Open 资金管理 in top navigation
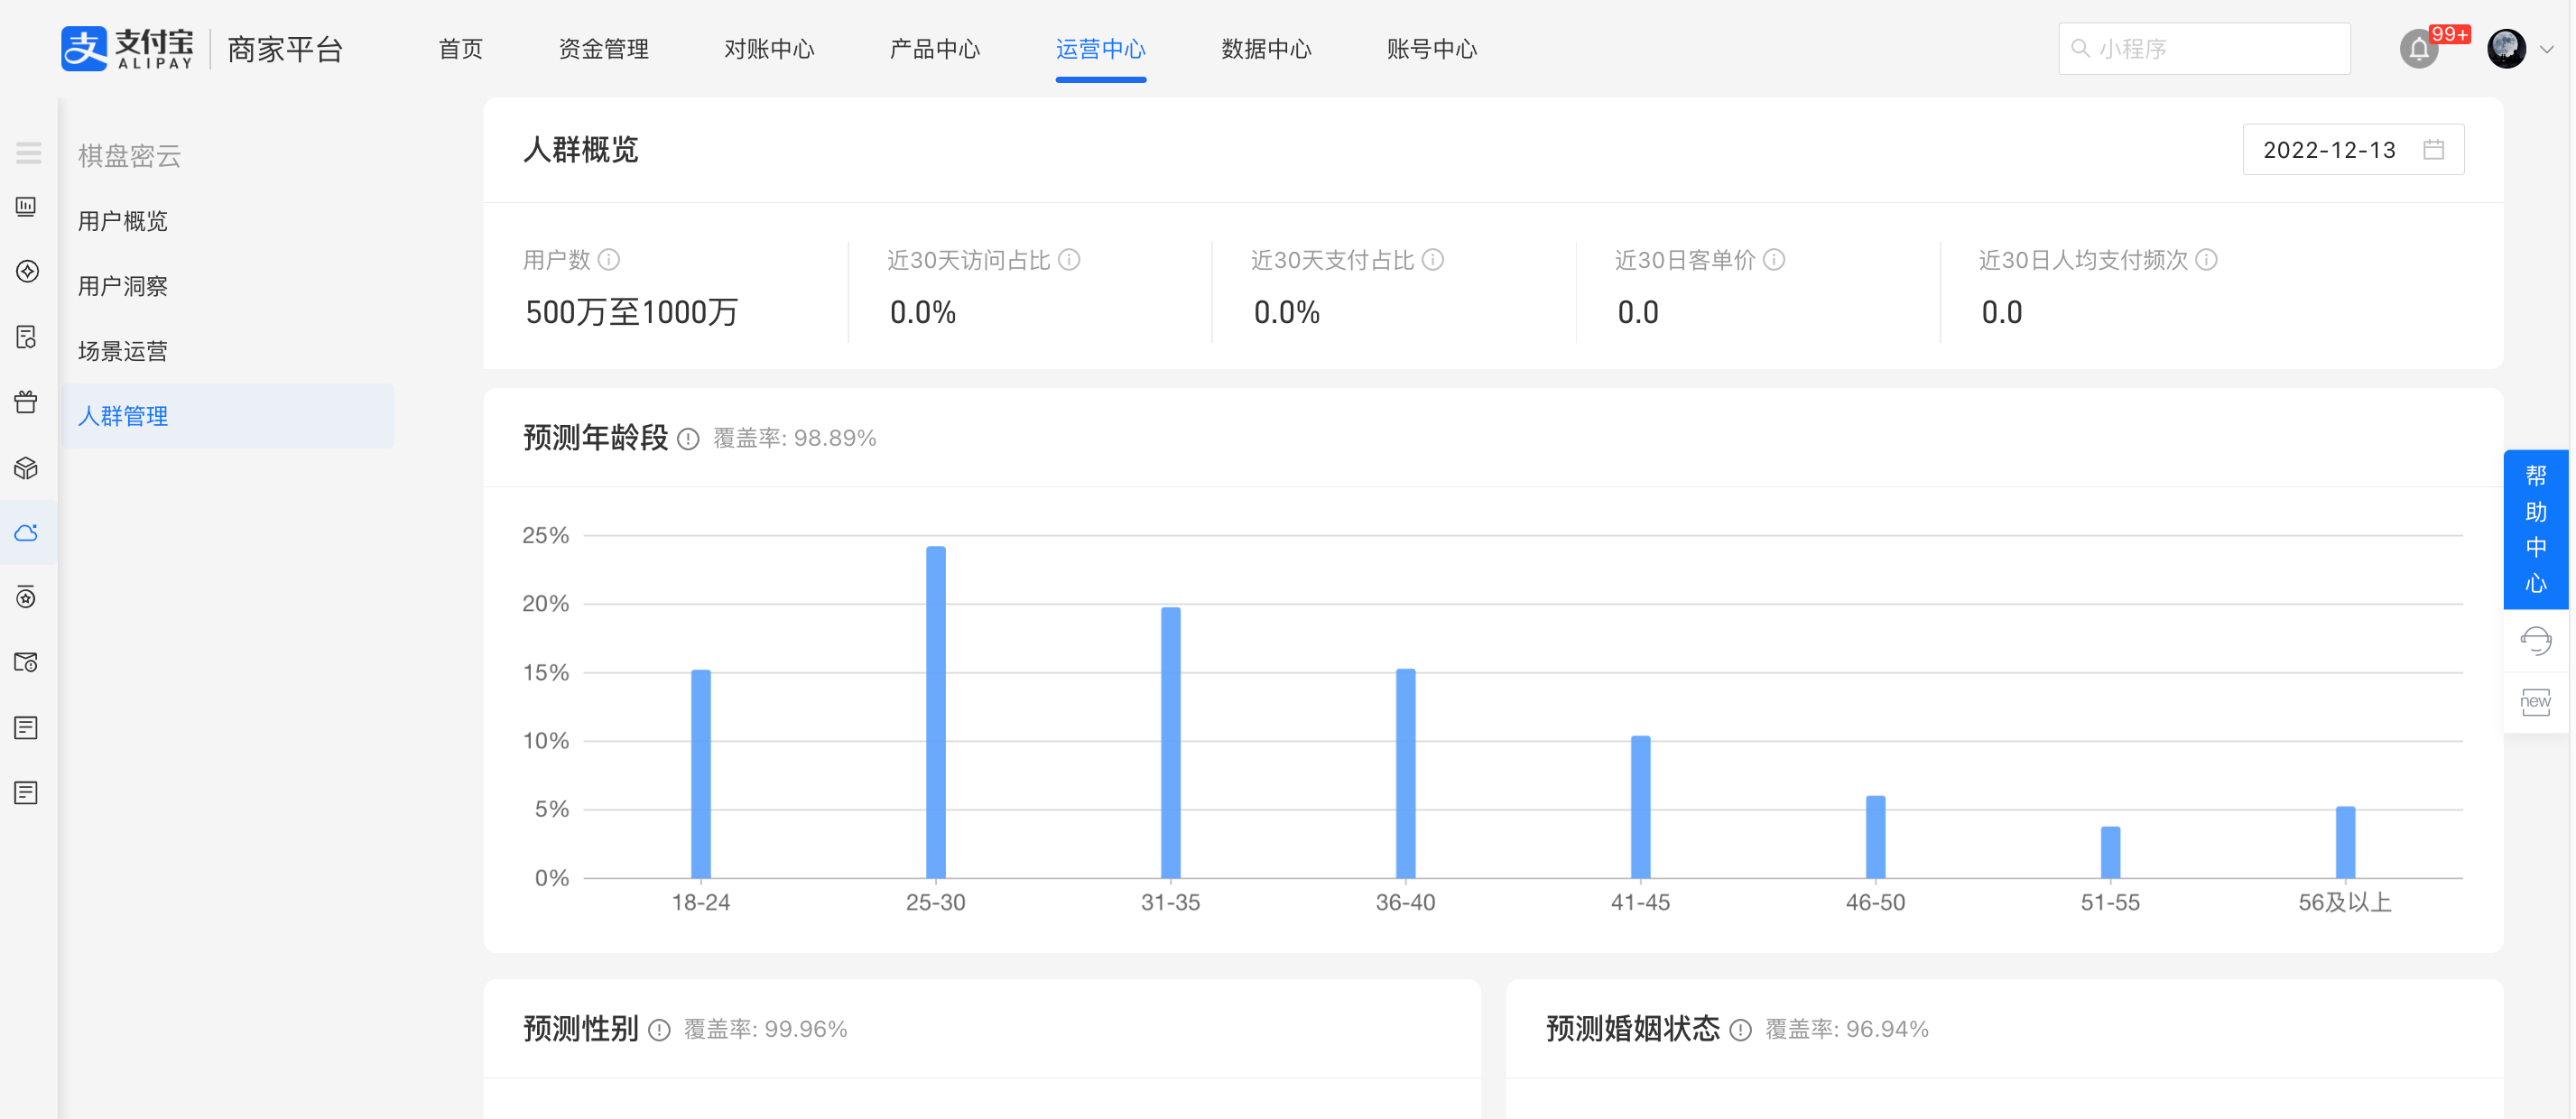The image size is (2576, 1119). 603,49
